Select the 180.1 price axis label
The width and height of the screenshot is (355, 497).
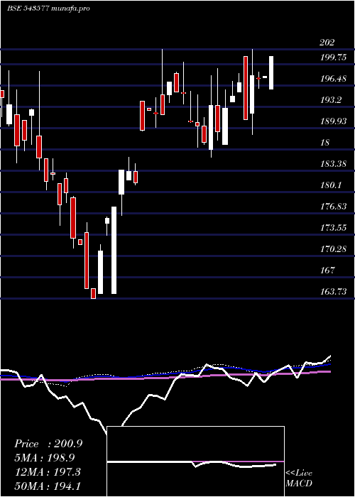[332, 185]
